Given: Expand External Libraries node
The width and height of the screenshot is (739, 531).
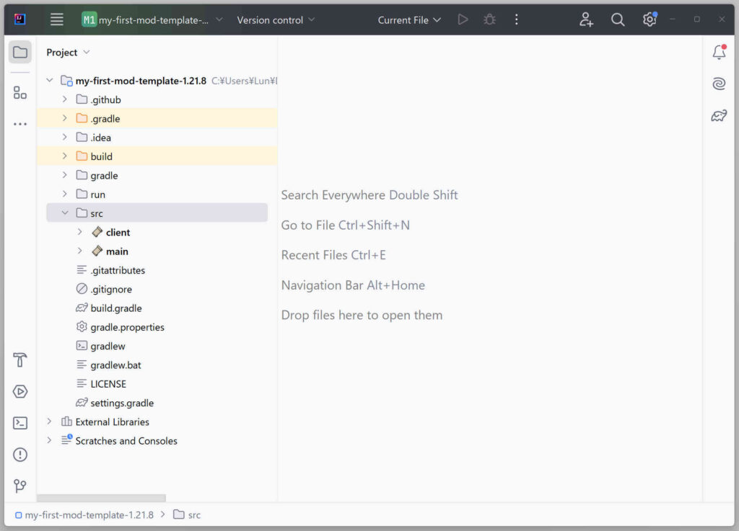Looking at the screenshot, I should tap(50, 421).
